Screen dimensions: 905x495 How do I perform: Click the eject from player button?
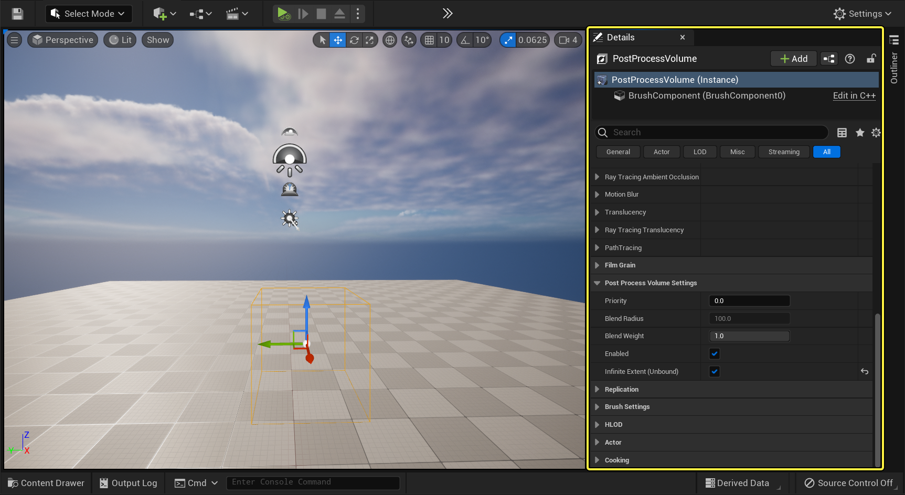tap(339, 14)
